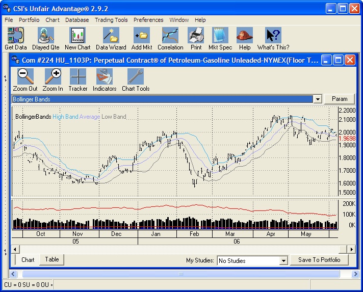Viewport: 363px width, 292px height.
Task: Open the Portfolio menu
Action: 29,20
